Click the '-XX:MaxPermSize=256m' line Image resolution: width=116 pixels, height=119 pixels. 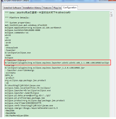click(17, 115)
